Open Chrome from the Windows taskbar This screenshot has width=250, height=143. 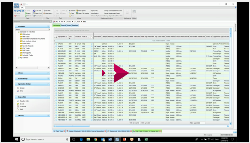pyautogui.click(x=95, y=139)
